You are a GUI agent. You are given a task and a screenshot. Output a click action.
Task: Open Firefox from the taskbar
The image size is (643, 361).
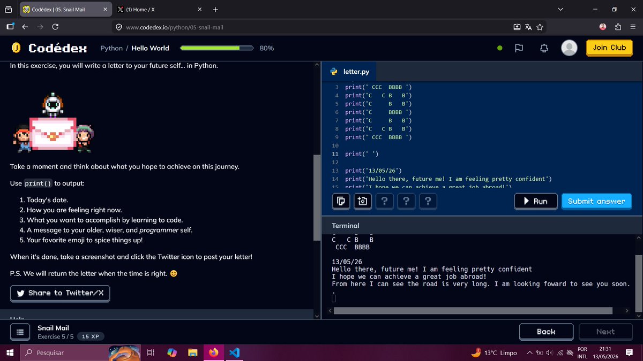point(213,352)
